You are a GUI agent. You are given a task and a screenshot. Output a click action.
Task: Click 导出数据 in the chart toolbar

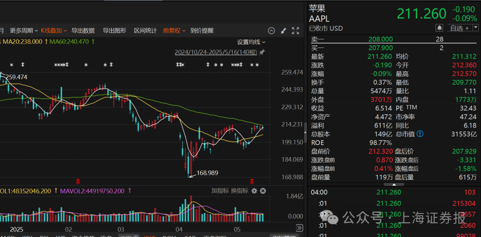(x=83, y=31)
